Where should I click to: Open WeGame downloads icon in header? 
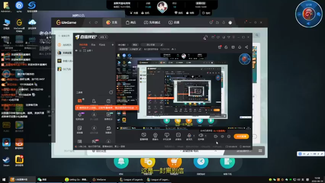(x=224, y=22)
